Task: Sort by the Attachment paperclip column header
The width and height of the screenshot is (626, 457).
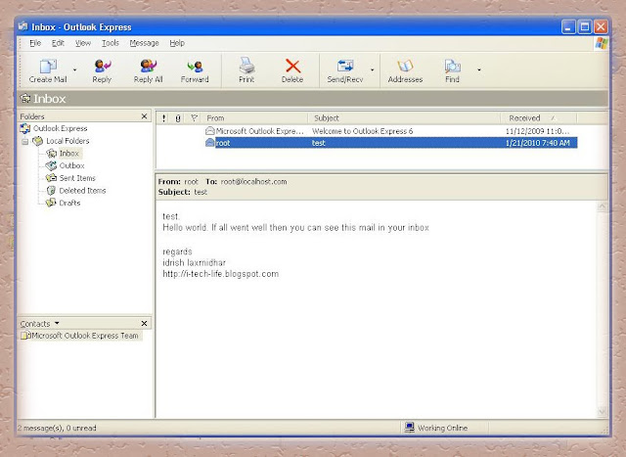Action: pos(178,118)
